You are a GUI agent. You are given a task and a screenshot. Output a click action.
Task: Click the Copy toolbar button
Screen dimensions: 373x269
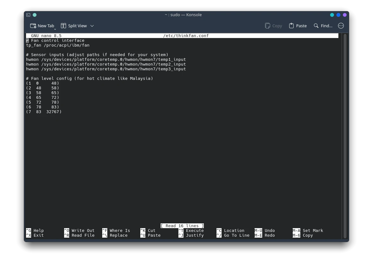(x=274, y=26)
